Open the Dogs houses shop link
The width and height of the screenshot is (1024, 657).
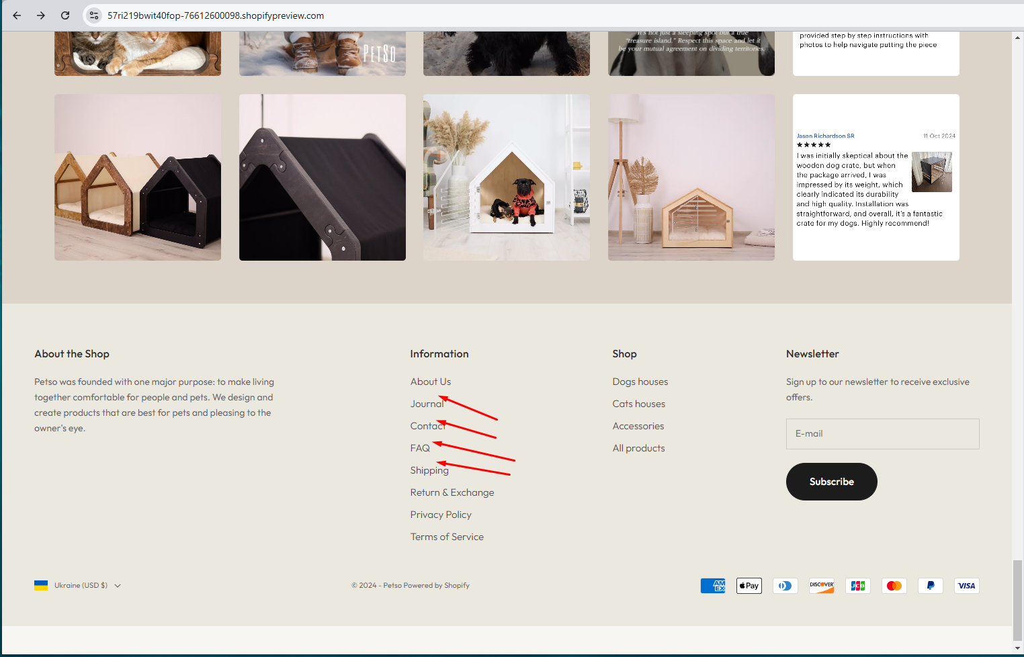640,382
